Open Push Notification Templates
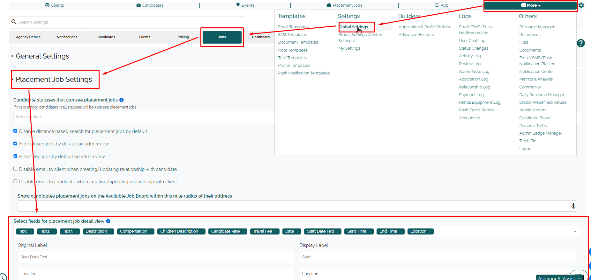Viewport: 591px width, 280px height. [304, 73]
